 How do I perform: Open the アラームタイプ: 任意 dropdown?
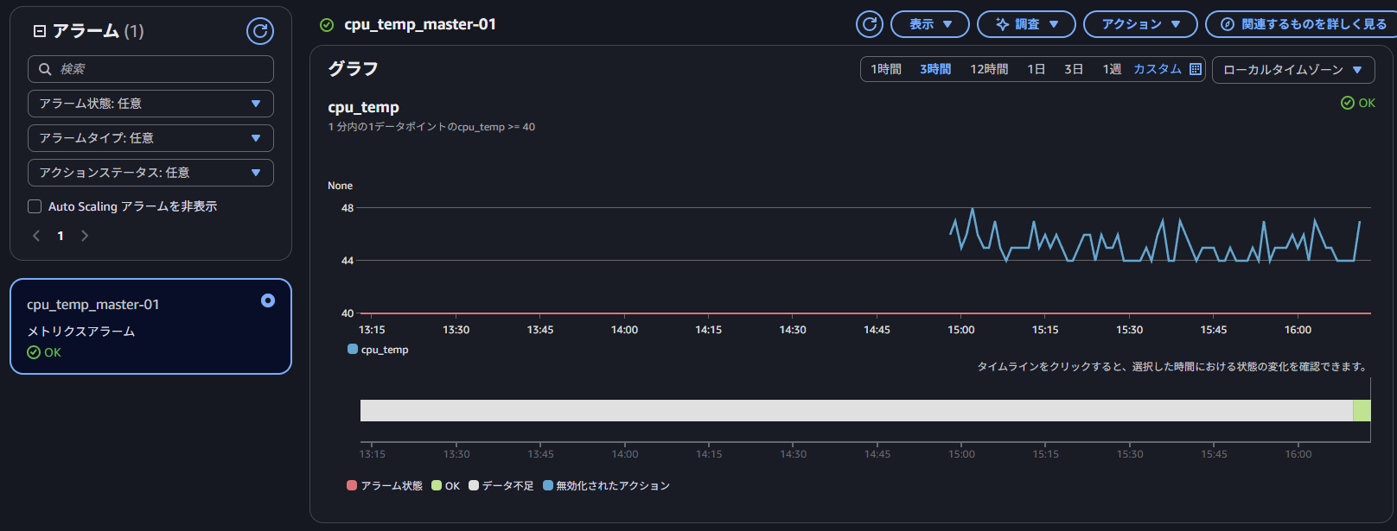pyautogui.click(x=150, y=138)
